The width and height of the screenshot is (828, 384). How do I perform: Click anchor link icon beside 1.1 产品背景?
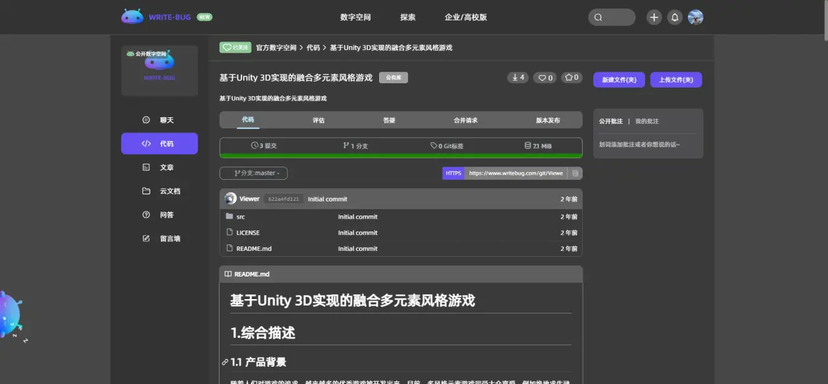(225, 362)
